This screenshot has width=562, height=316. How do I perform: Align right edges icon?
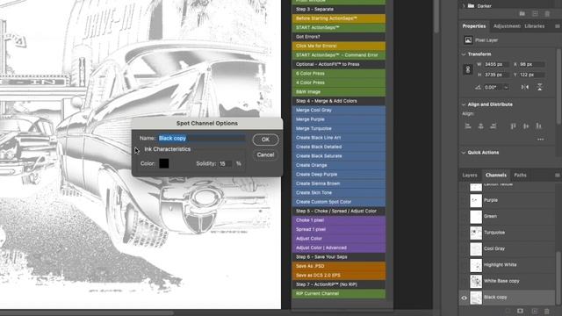(494, 126)
